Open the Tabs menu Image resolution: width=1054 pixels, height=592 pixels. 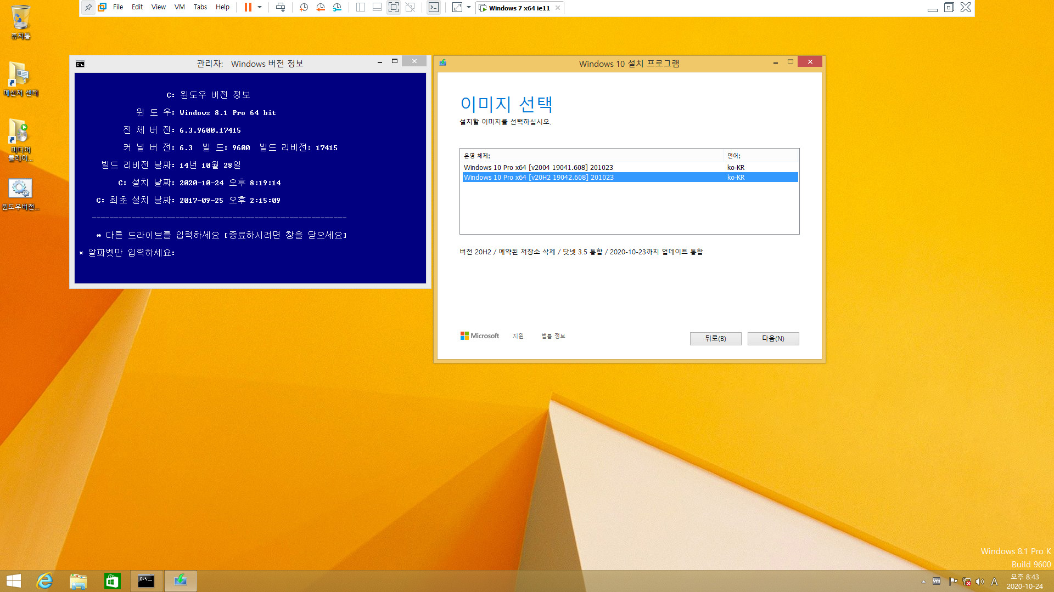tap(200, 8)
